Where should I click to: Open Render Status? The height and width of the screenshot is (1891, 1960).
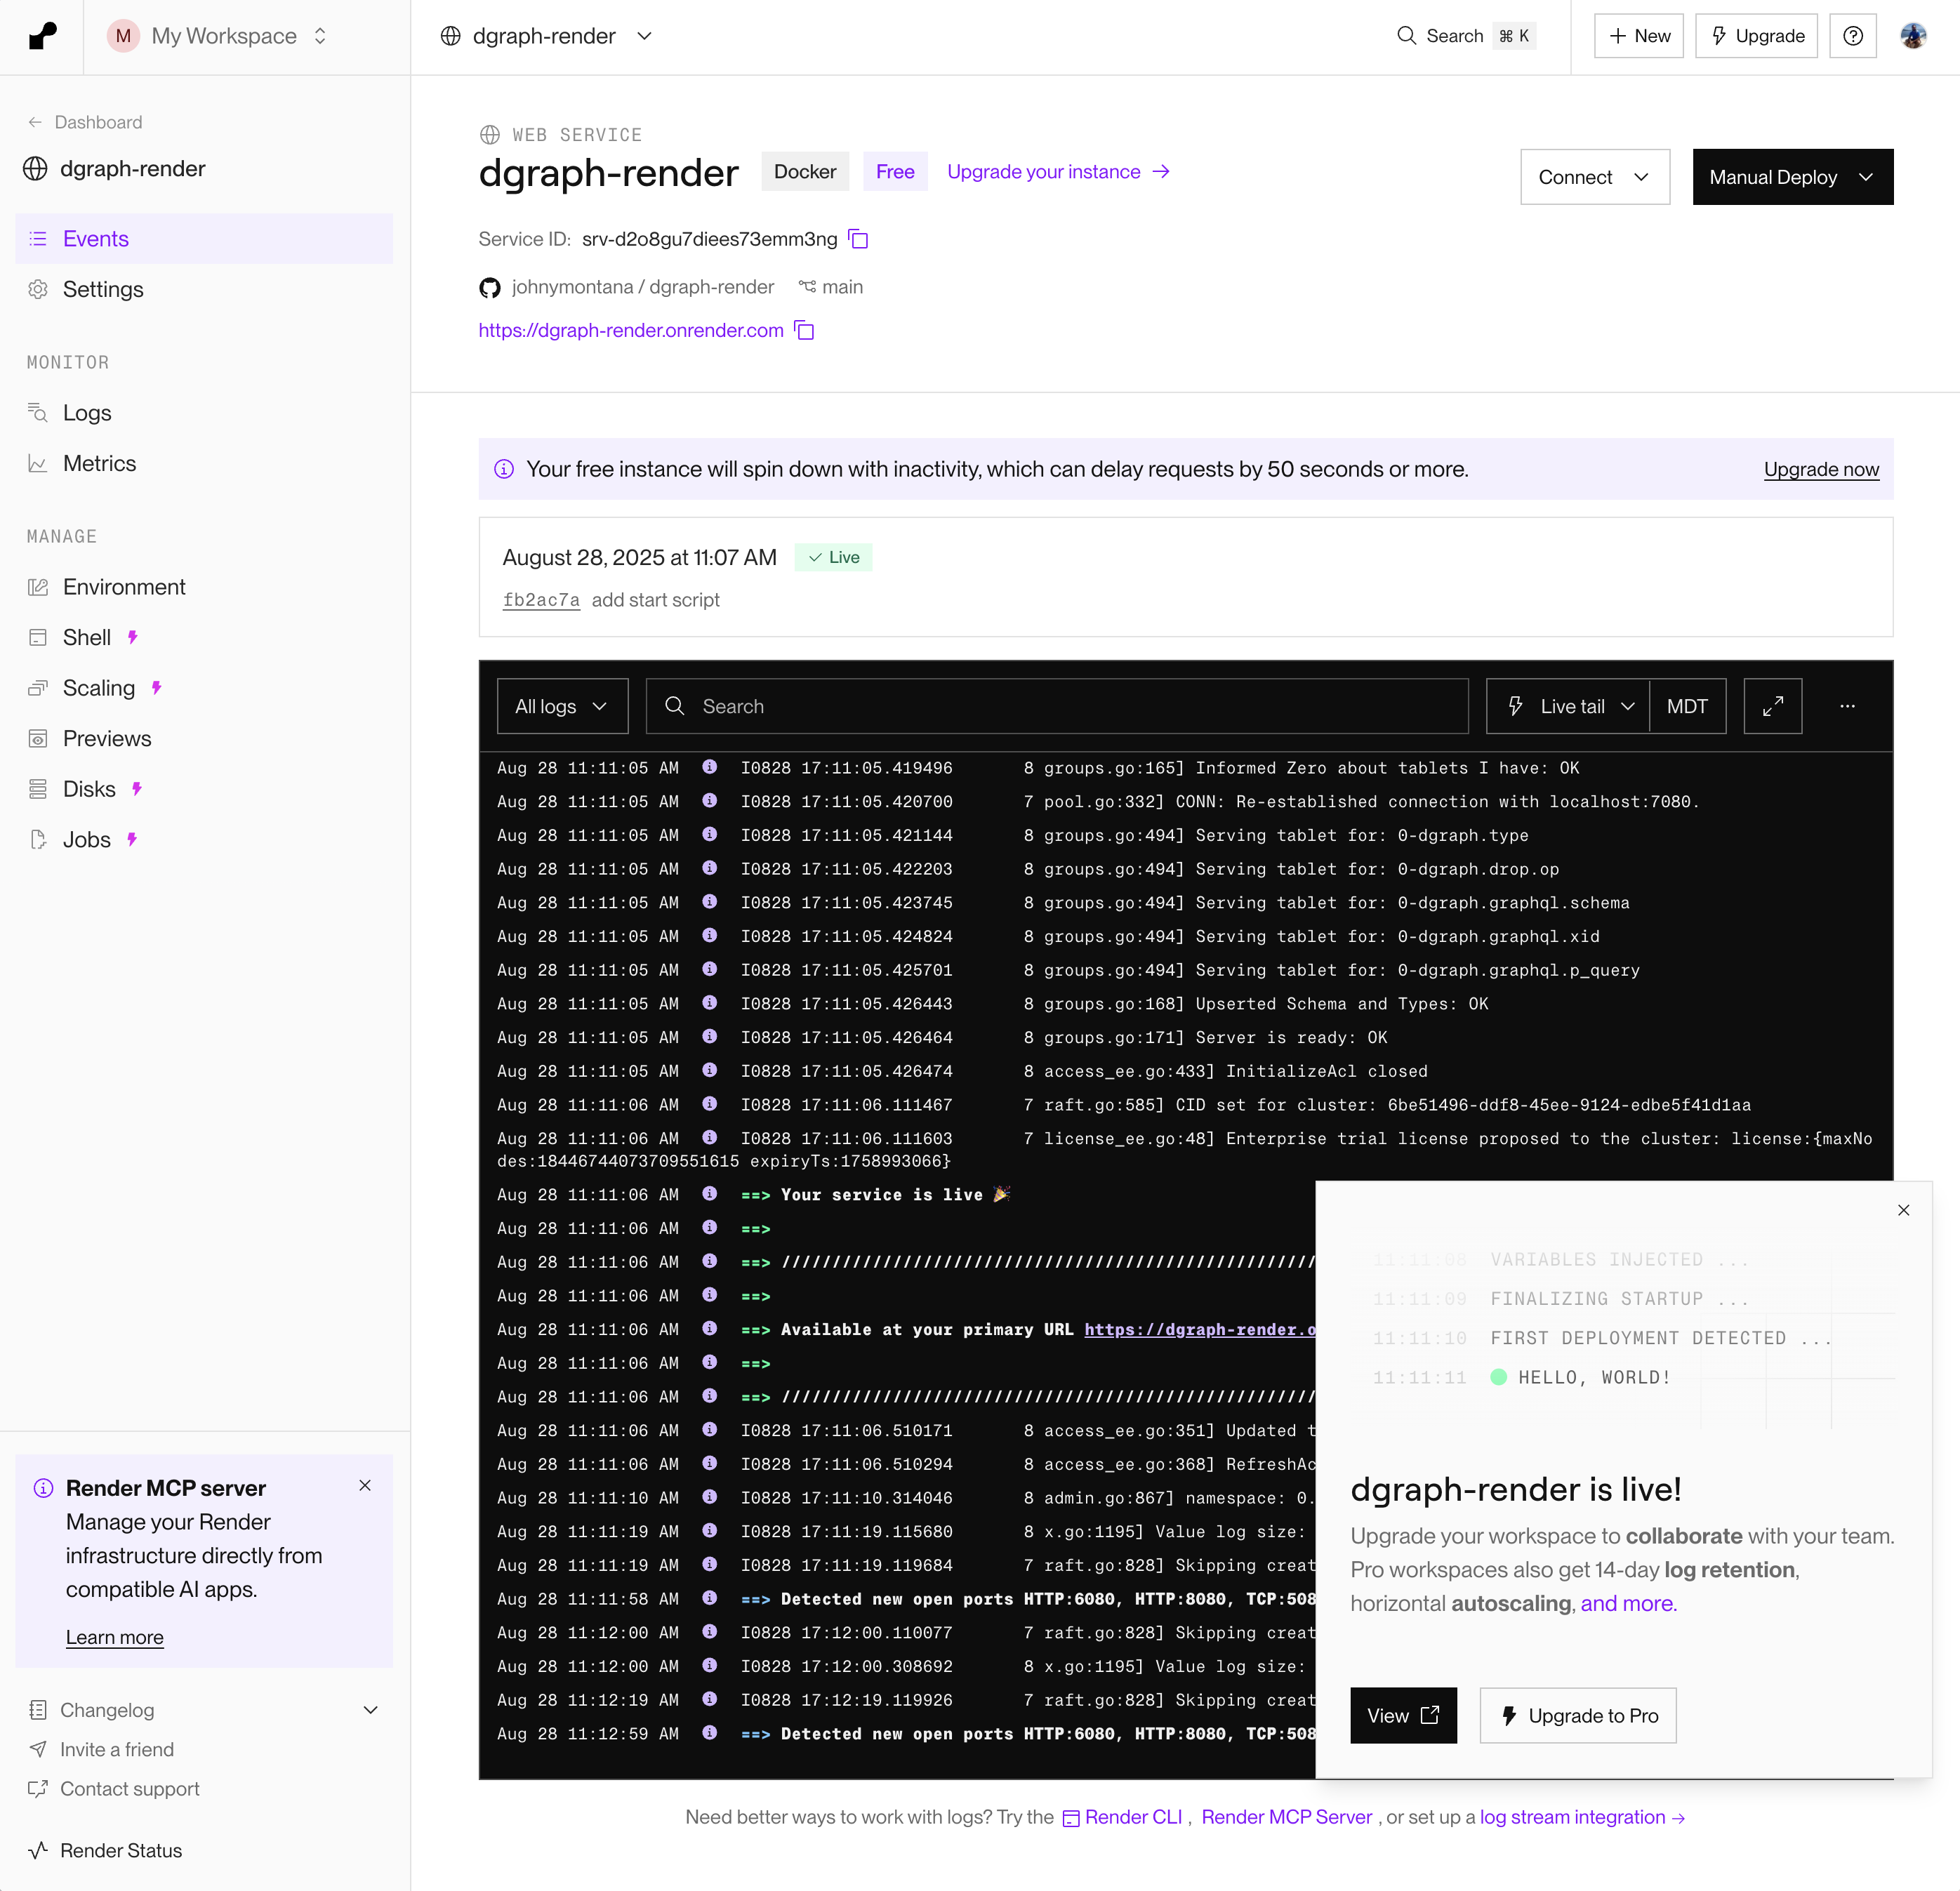pyautogui.click(x=106, y=1850)
